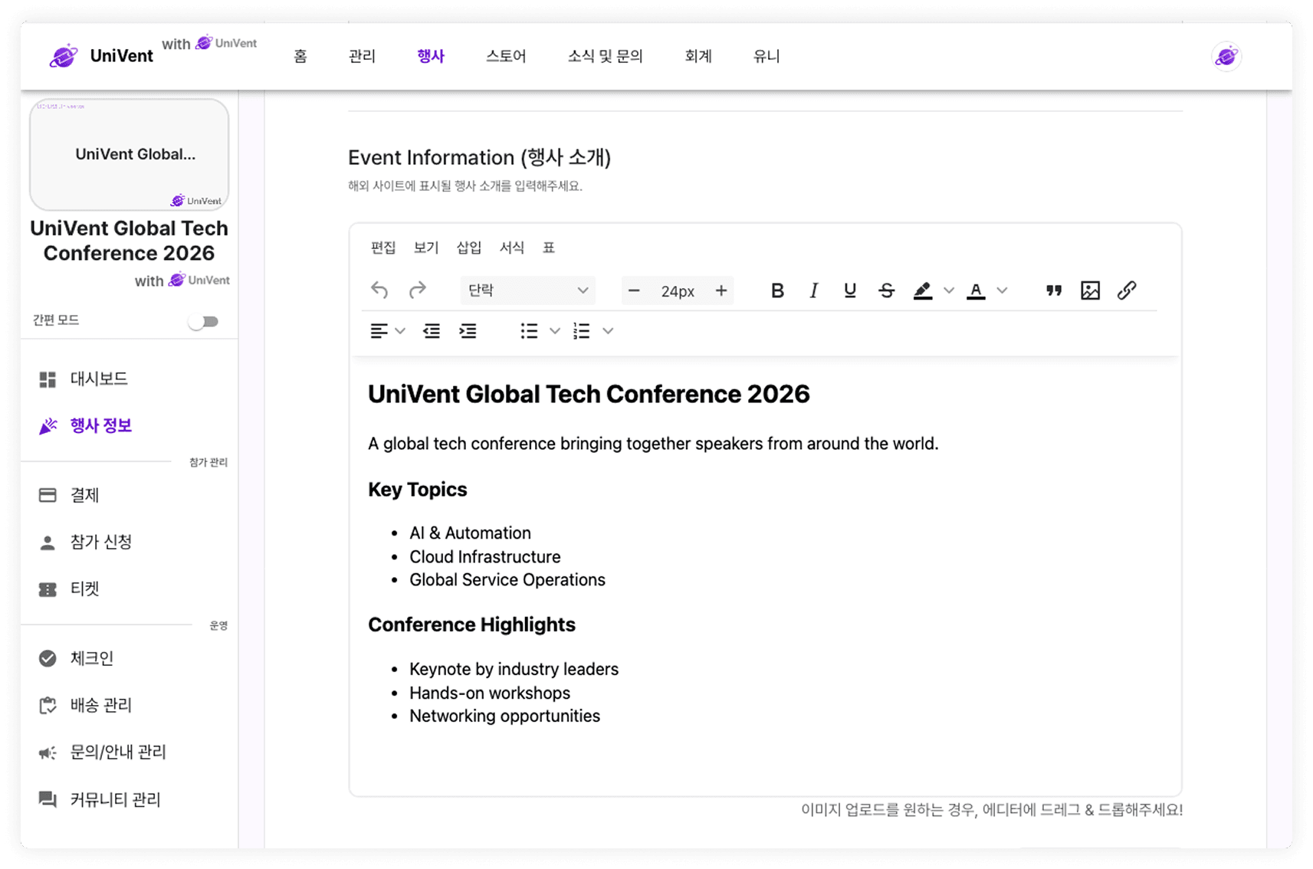Screen dimensions: 1313x869
Task: Apply numbered list formatting
Action: pyautogui.click(x=582, y=331)
